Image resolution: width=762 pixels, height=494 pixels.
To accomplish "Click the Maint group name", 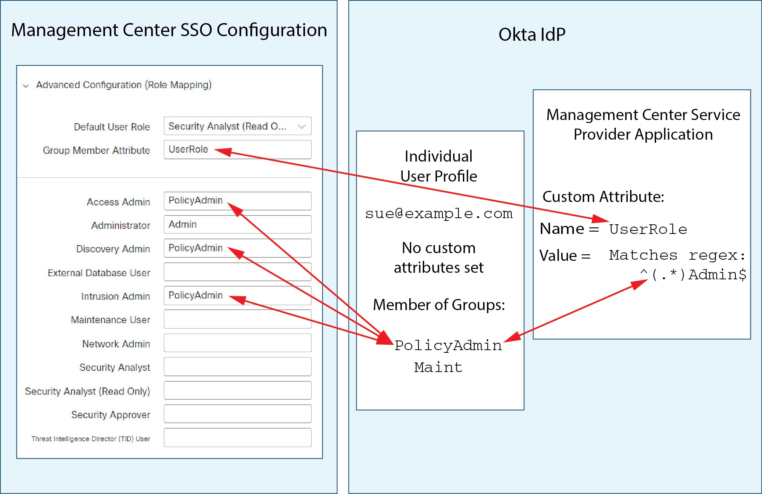I will click(x=438, y=367).
